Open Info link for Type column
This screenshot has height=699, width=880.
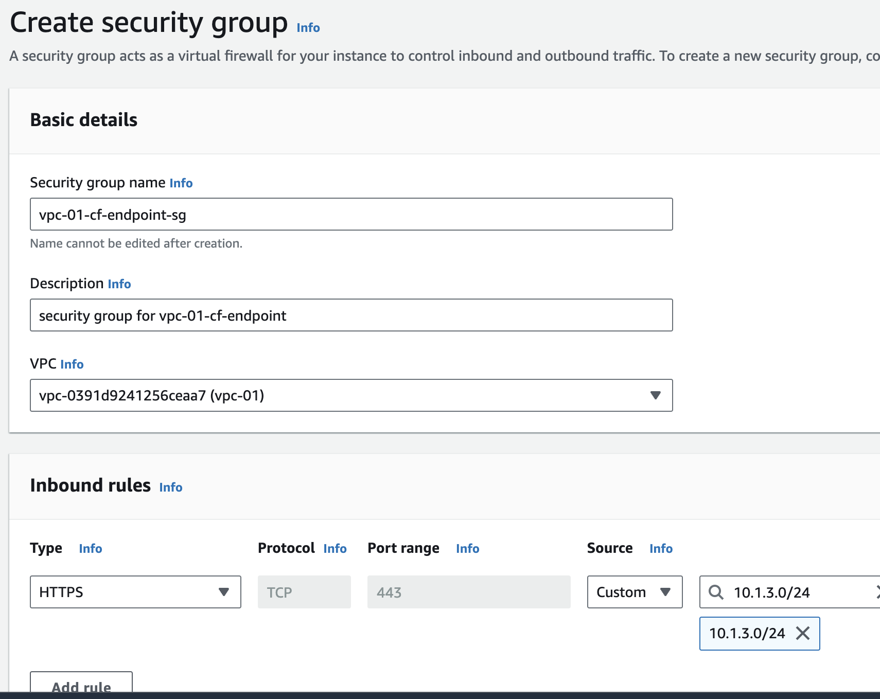[x=91, y=549]
